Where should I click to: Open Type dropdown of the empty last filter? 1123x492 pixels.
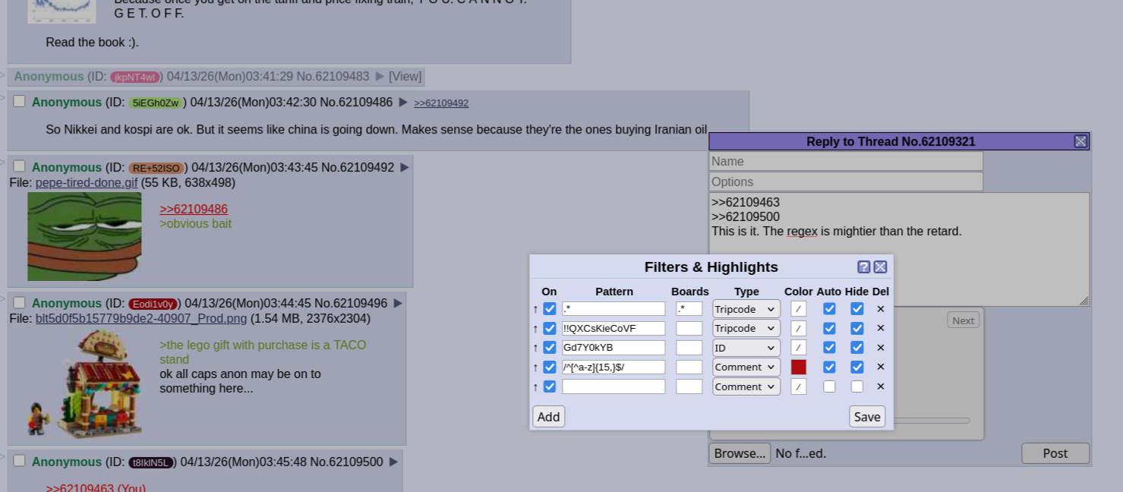click(746, 386)
